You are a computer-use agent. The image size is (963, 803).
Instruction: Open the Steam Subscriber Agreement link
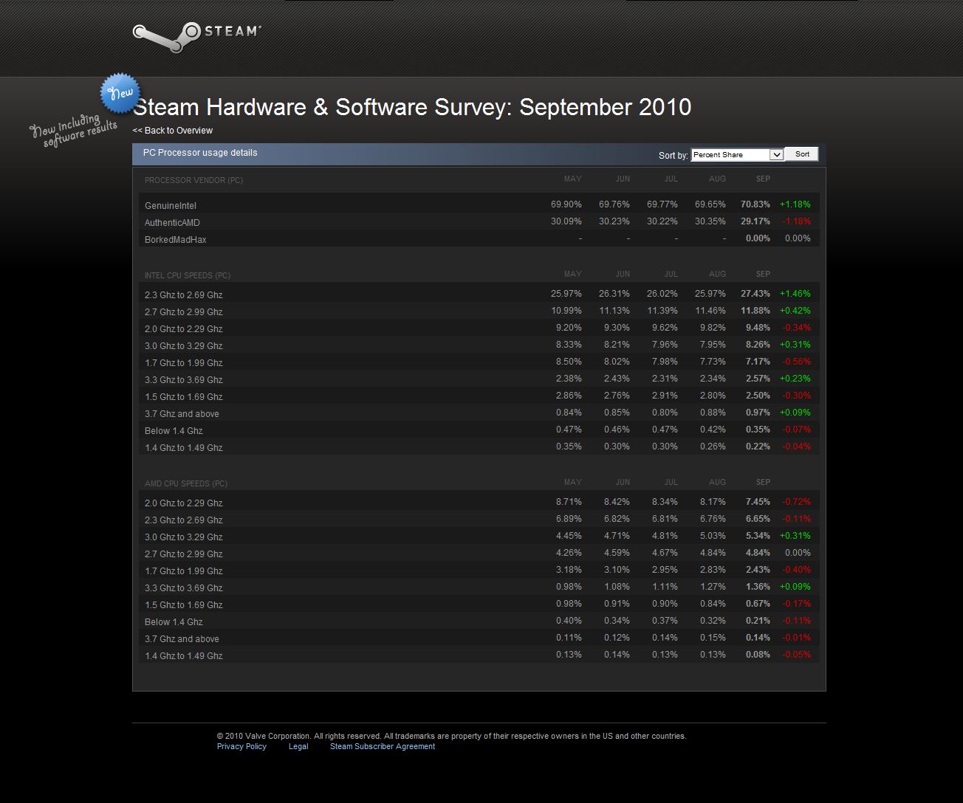click(x=382, y=747)
